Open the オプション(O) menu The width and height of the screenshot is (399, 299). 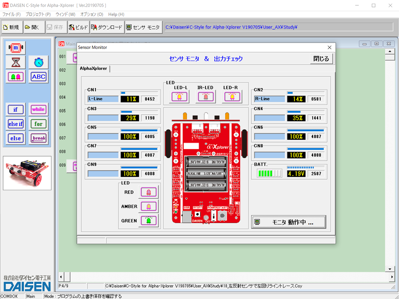coord(92,14)
